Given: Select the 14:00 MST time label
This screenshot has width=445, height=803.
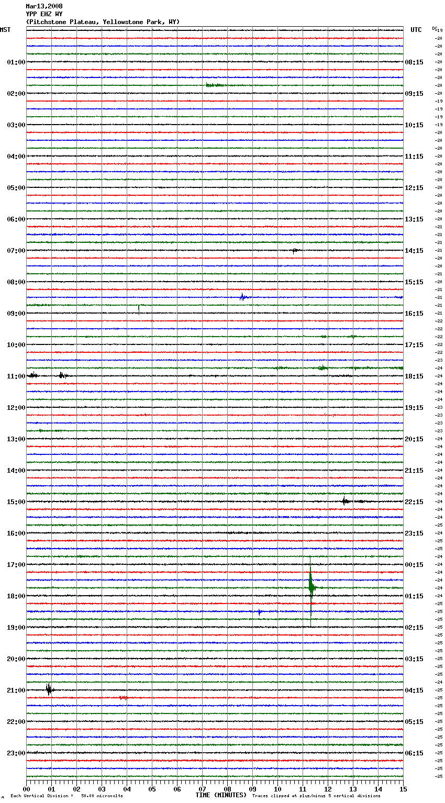Looking at the screenshot, I should pyautogui.click(x=16, y=471).
